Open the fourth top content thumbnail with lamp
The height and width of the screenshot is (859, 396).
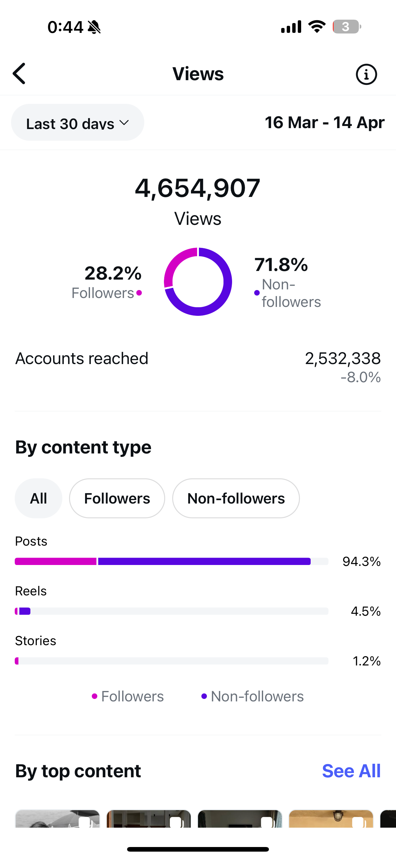pyautogui.click(x=331, y=819)
